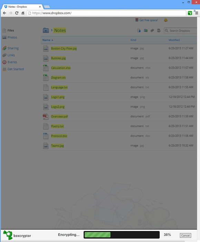Open the folder dropdown next to Notes
The height and width of the screenshot is (242, 200).
pos(46,30)
